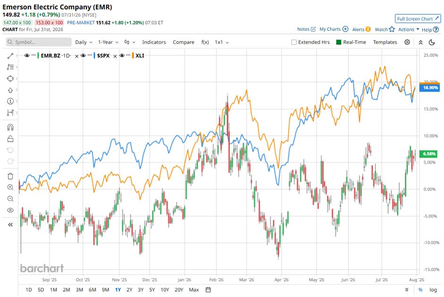Toggle the lock drawings padlock
Viewport: 444px width, 297px height.
coord(10,139)
